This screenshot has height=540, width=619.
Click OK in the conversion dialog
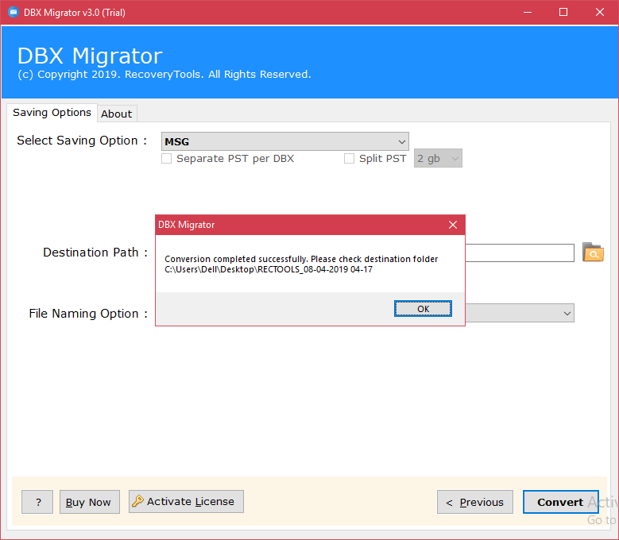click(423, 309)
